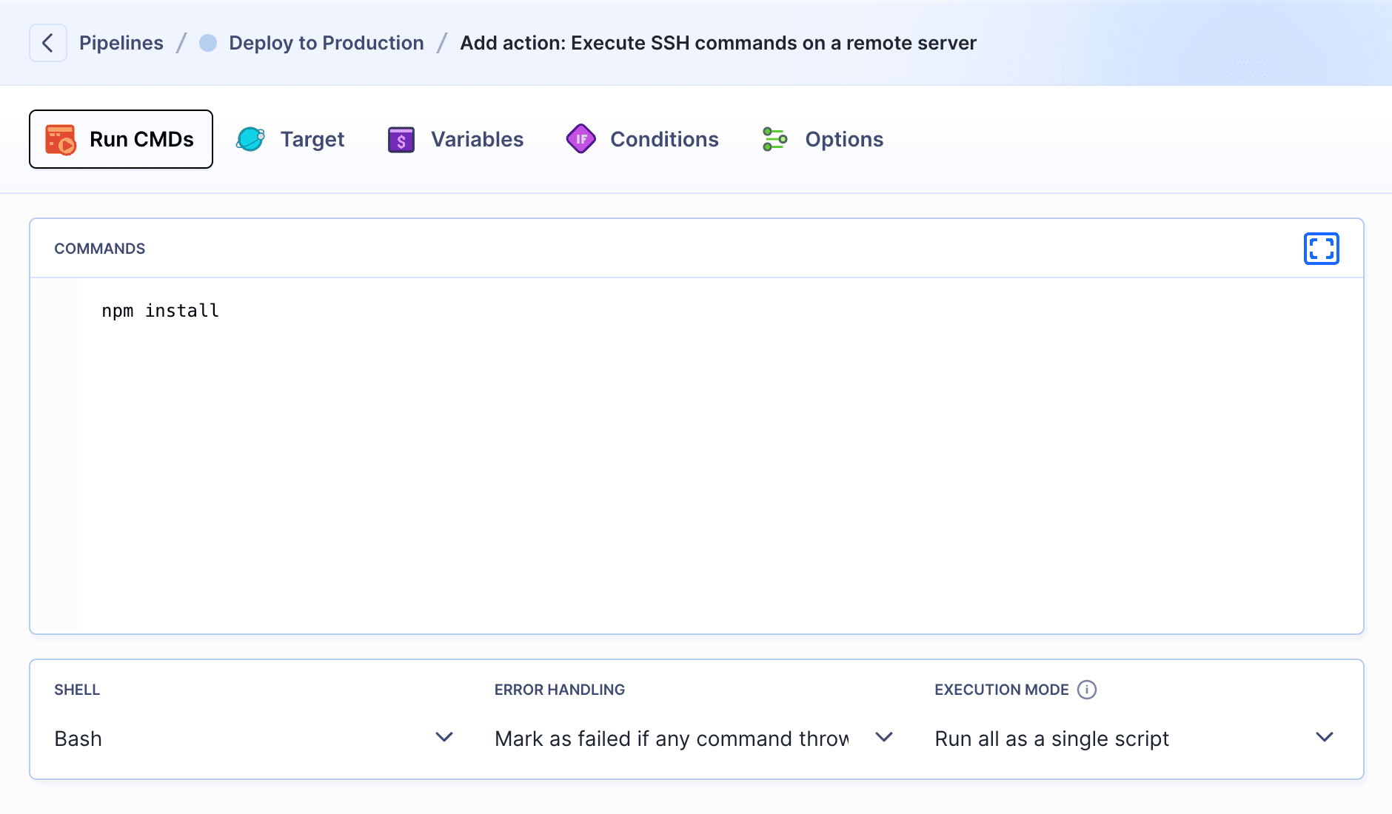Image resolution: width=1392 pixels, height=814 pixels.
Task: Click the Variables dollar sign icon
Action: (x=400, y=138)
